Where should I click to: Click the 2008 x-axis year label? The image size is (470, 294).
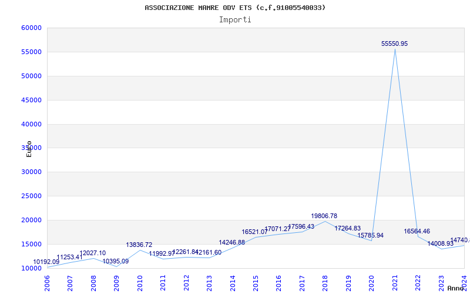tap(93, 283)
